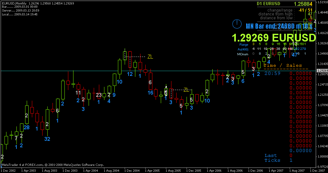This screenshot has width=328, height=173.
Task: Click the Time / Sales heading
Action: coord(283,66)
